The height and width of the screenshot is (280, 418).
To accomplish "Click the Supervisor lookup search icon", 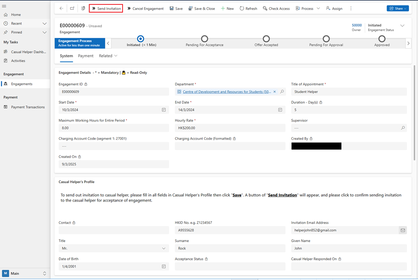I will (403, 128).
